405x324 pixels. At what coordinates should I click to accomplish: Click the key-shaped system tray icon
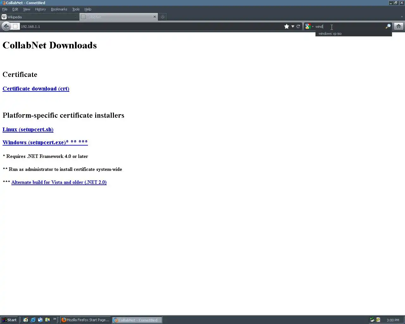click(378, 320)
